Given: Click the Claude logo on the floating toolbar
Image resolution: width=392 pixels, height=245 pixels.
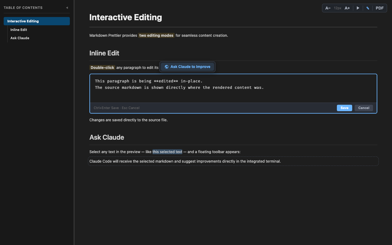Looking at the screenshot, I should point(167,67).
